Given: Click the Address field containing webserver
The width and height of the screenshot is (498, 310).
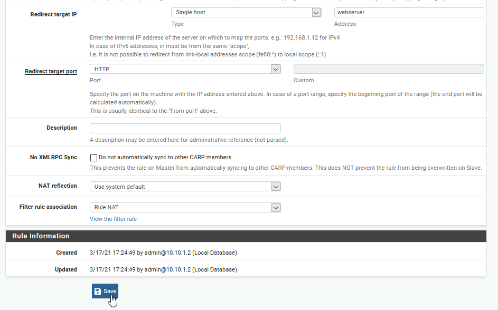Looking at the screenshot, I should [409, 12].
